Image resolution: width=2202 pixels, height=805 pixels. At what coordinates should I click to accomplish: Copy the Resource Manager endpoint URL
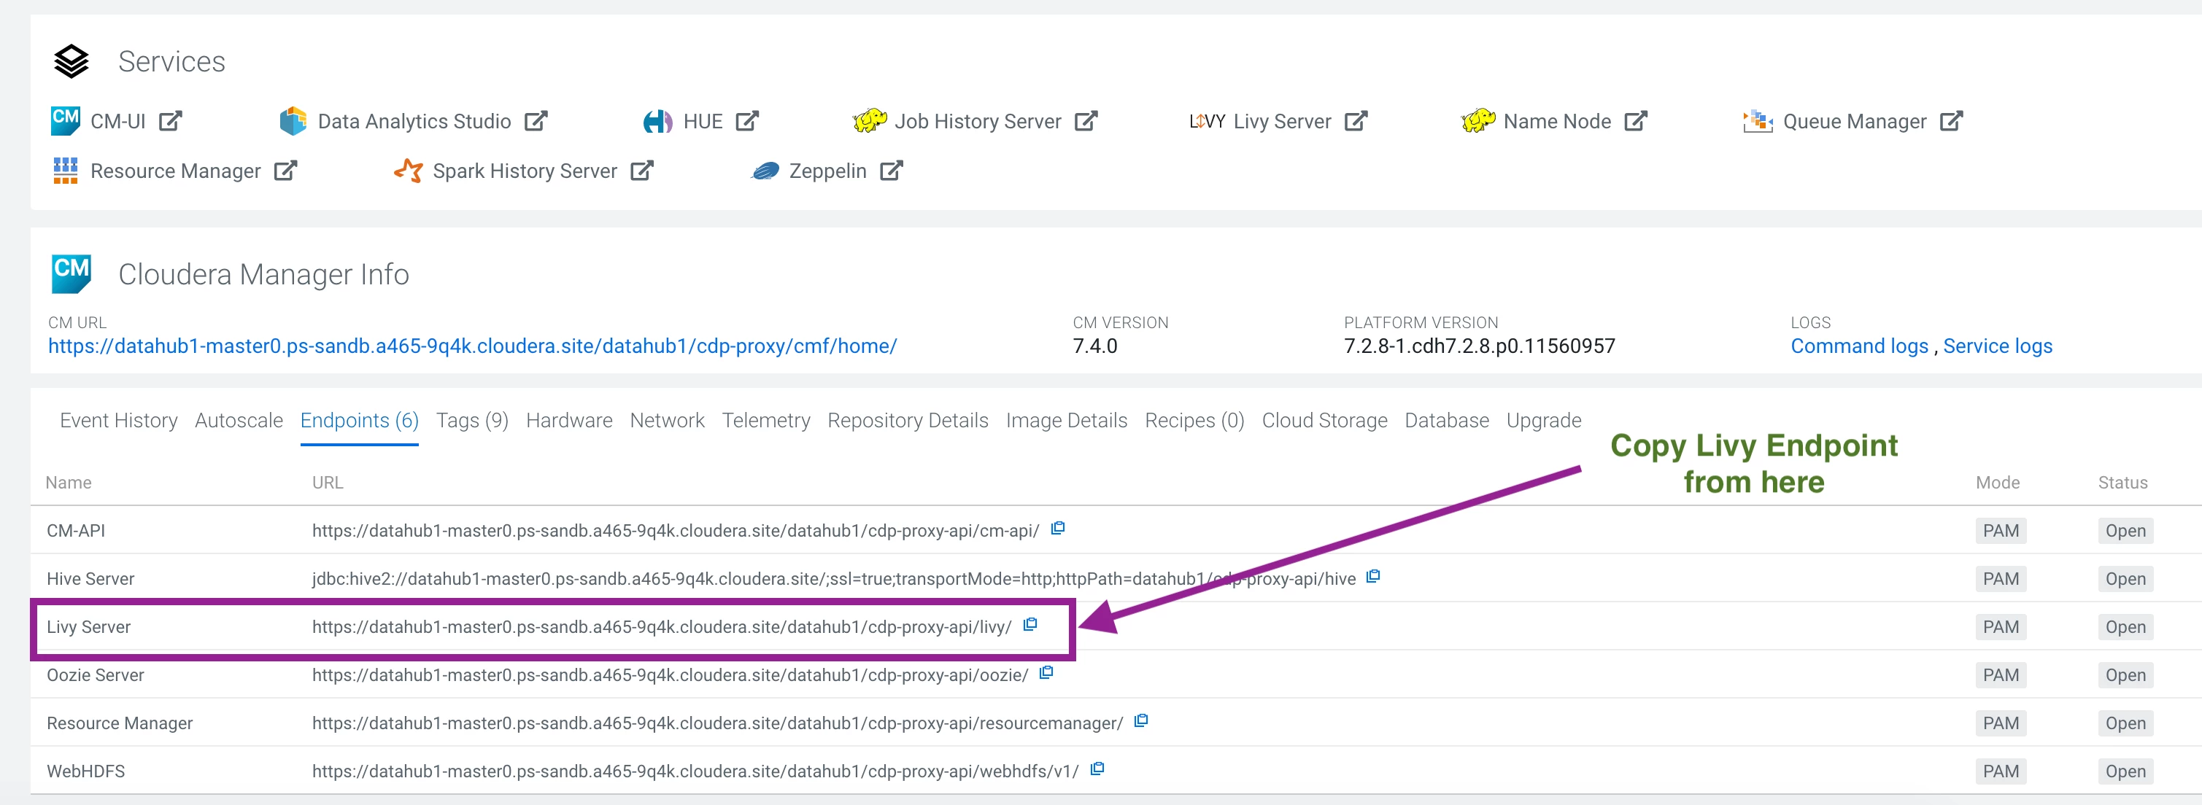tap(1140, 720)
